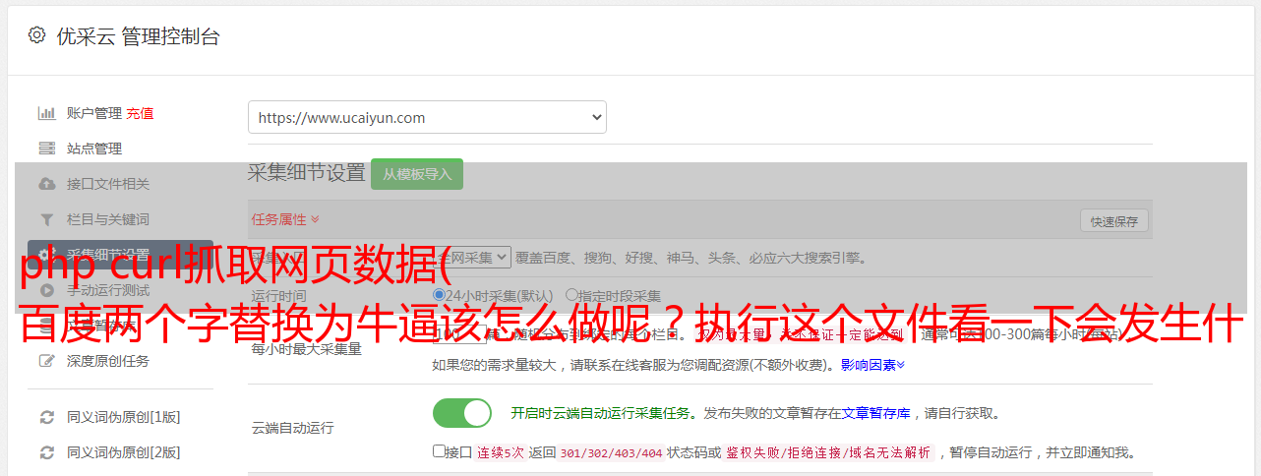
Task: Click the edit icon beside 深度原创任务
Action: (46, 361)
